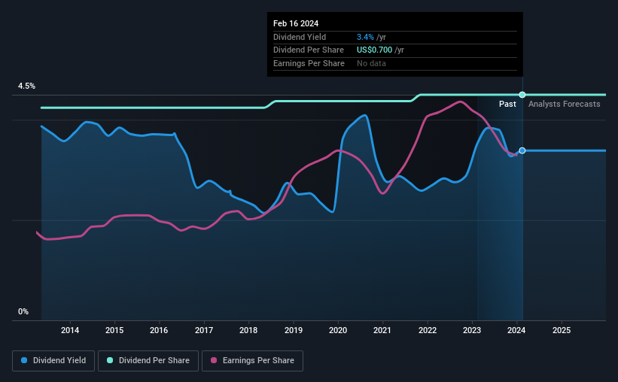Toggle the Dividend Per Share legend button
Viewport: 618px width, 382px height.
(x=148, y=361)
